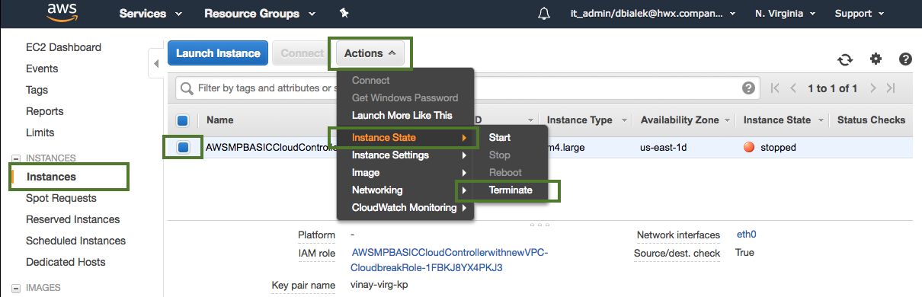The width and height of the screenshot is (922, 297).
Task: Open the pin shortcuts icon
Action: pyautogui.click(x=343, y=14)
